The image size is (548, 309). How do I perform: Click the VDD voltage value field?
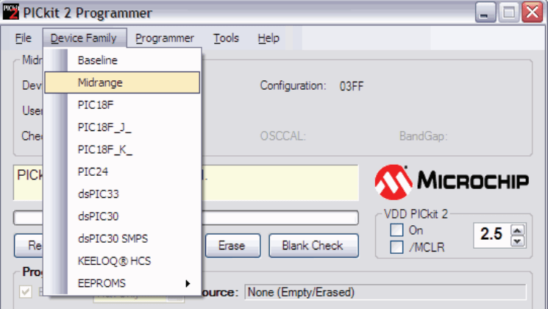click(491, 235)
